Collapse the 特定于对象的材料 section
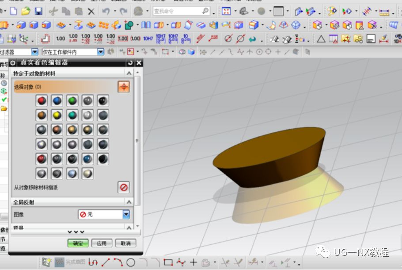402x270 pixels. click(129, 73)
